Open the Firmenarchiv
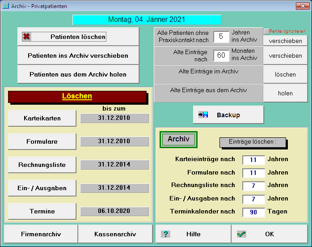The width and height of the screenshot is (312, 247). click(41, 234)
